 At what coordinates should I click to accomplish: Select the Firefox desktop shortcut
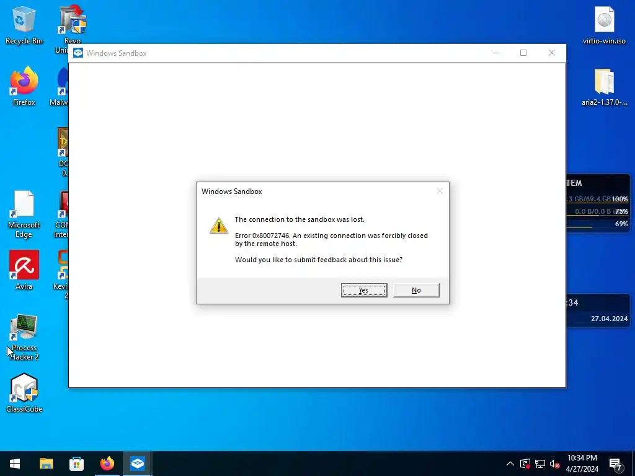(24, 86)
